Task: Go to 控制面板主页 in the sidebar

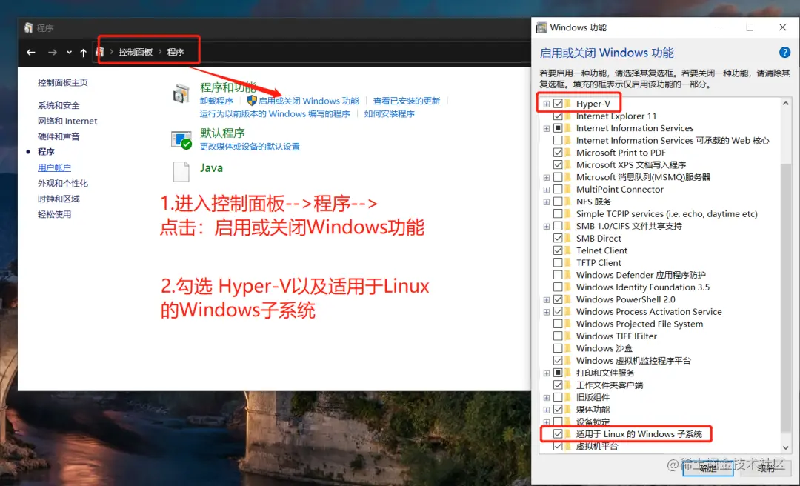Action: [63, 83]
